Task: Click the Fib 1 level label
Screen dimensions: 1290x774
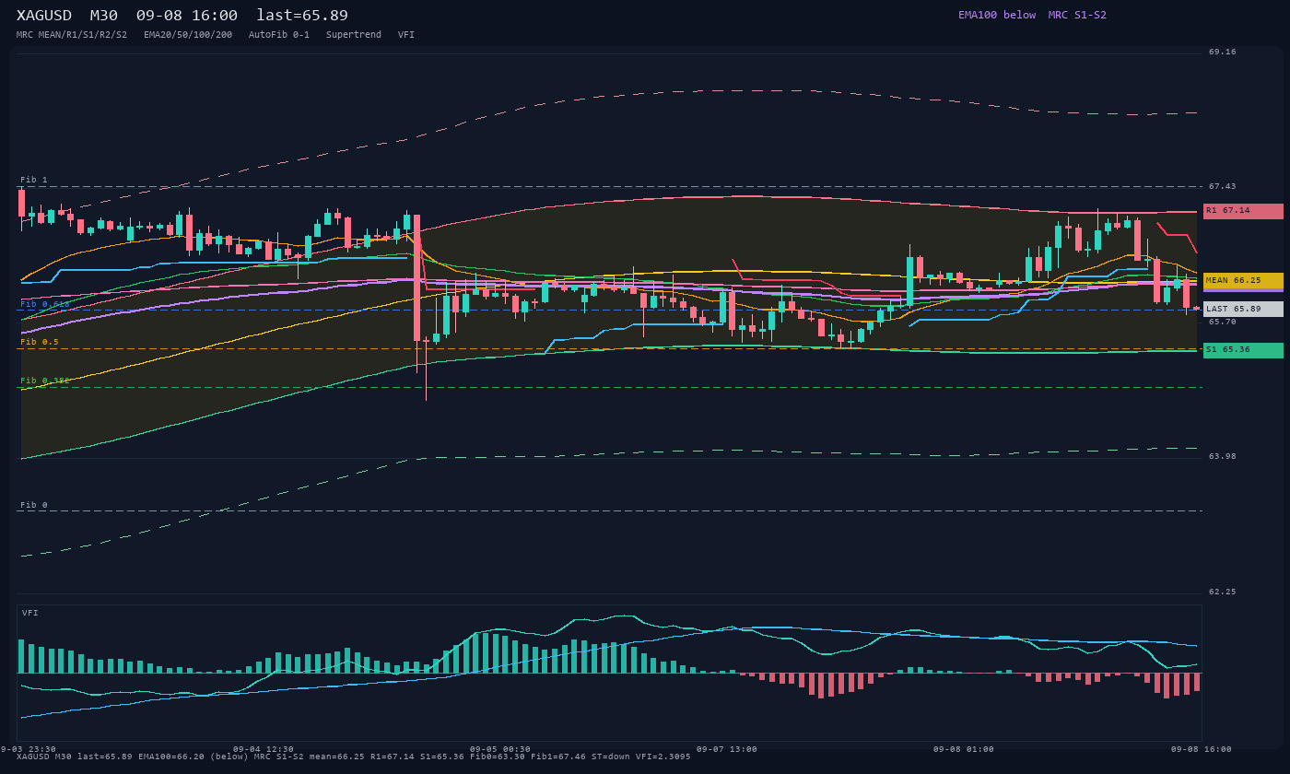Action: [x=34, y=180]
